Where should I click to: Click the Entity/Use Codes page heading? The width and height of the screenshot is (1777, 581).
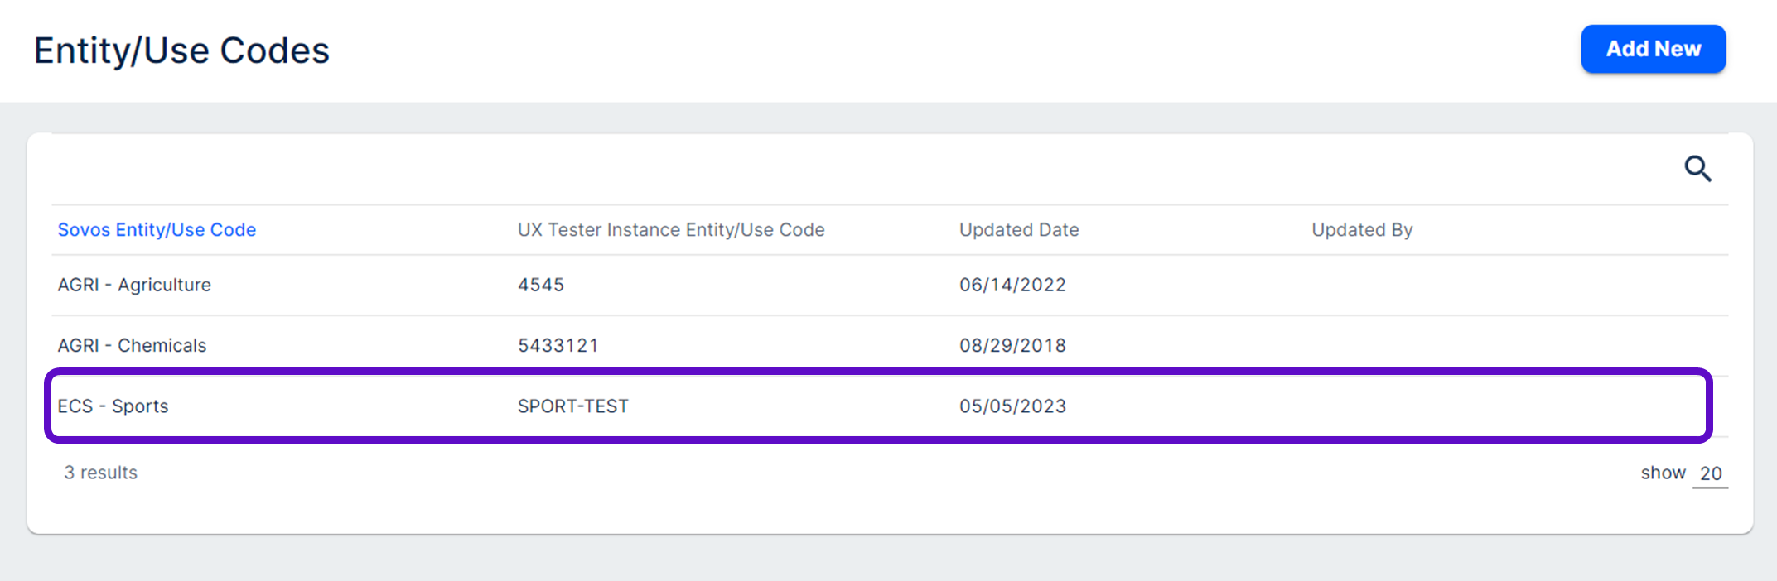click(181, 50)
